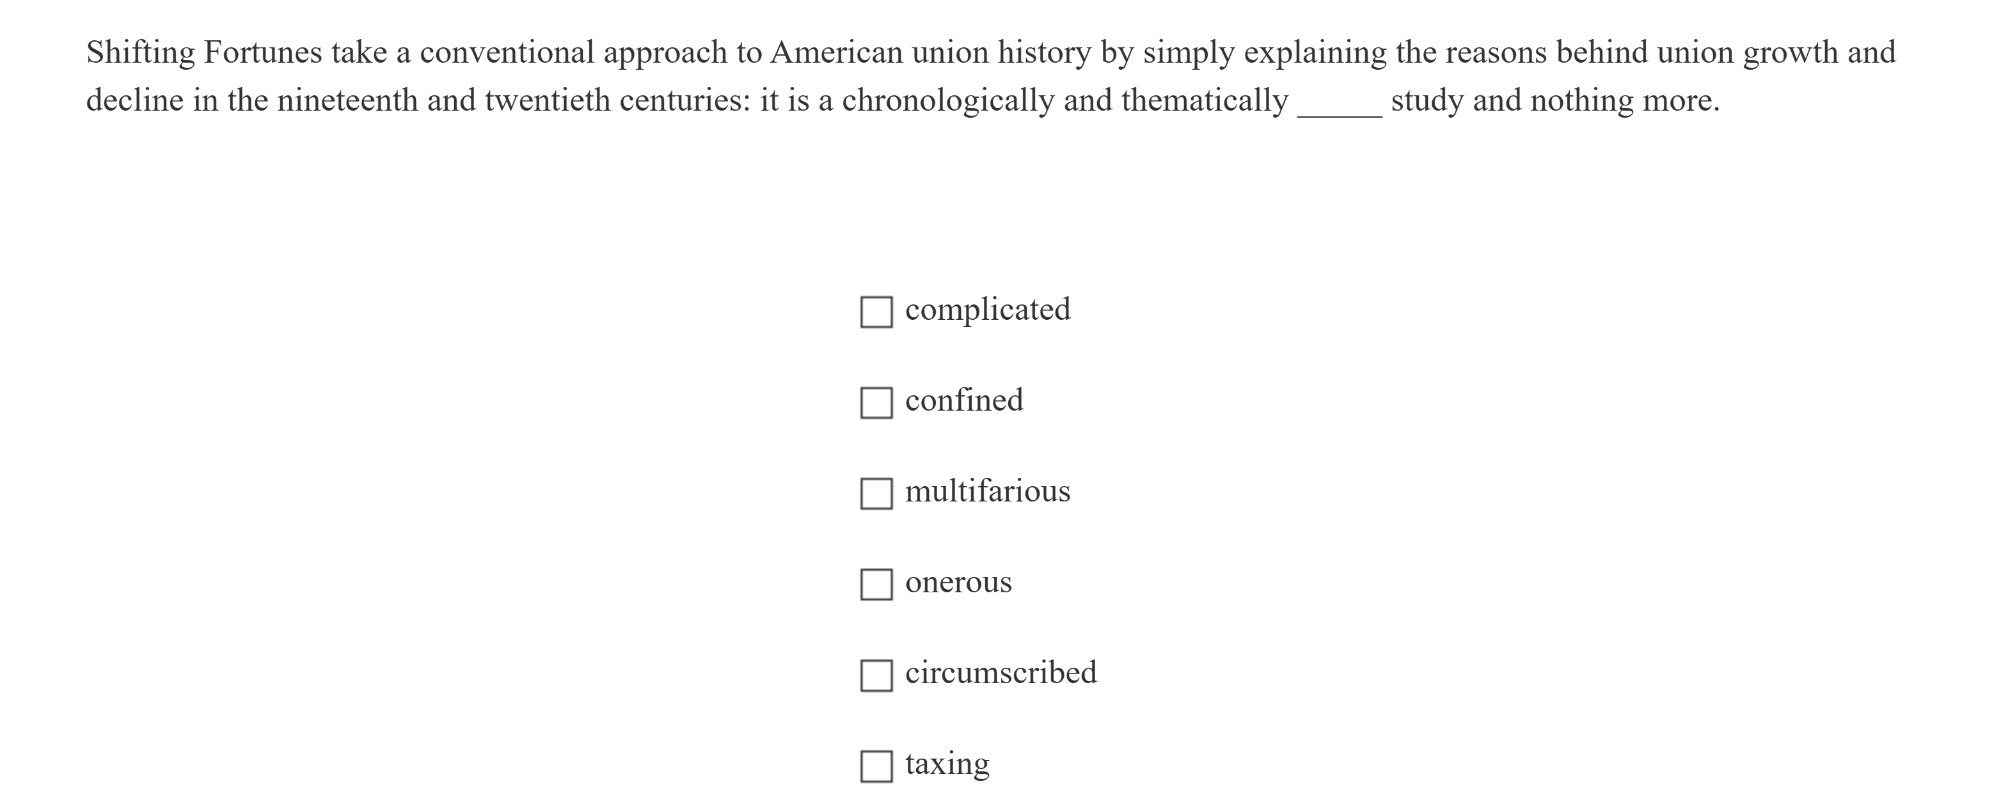Click the phrase "Shifting Fortunes"
Screen dimensions: 2001x804
pyautogui.click(x=207, y=51)
